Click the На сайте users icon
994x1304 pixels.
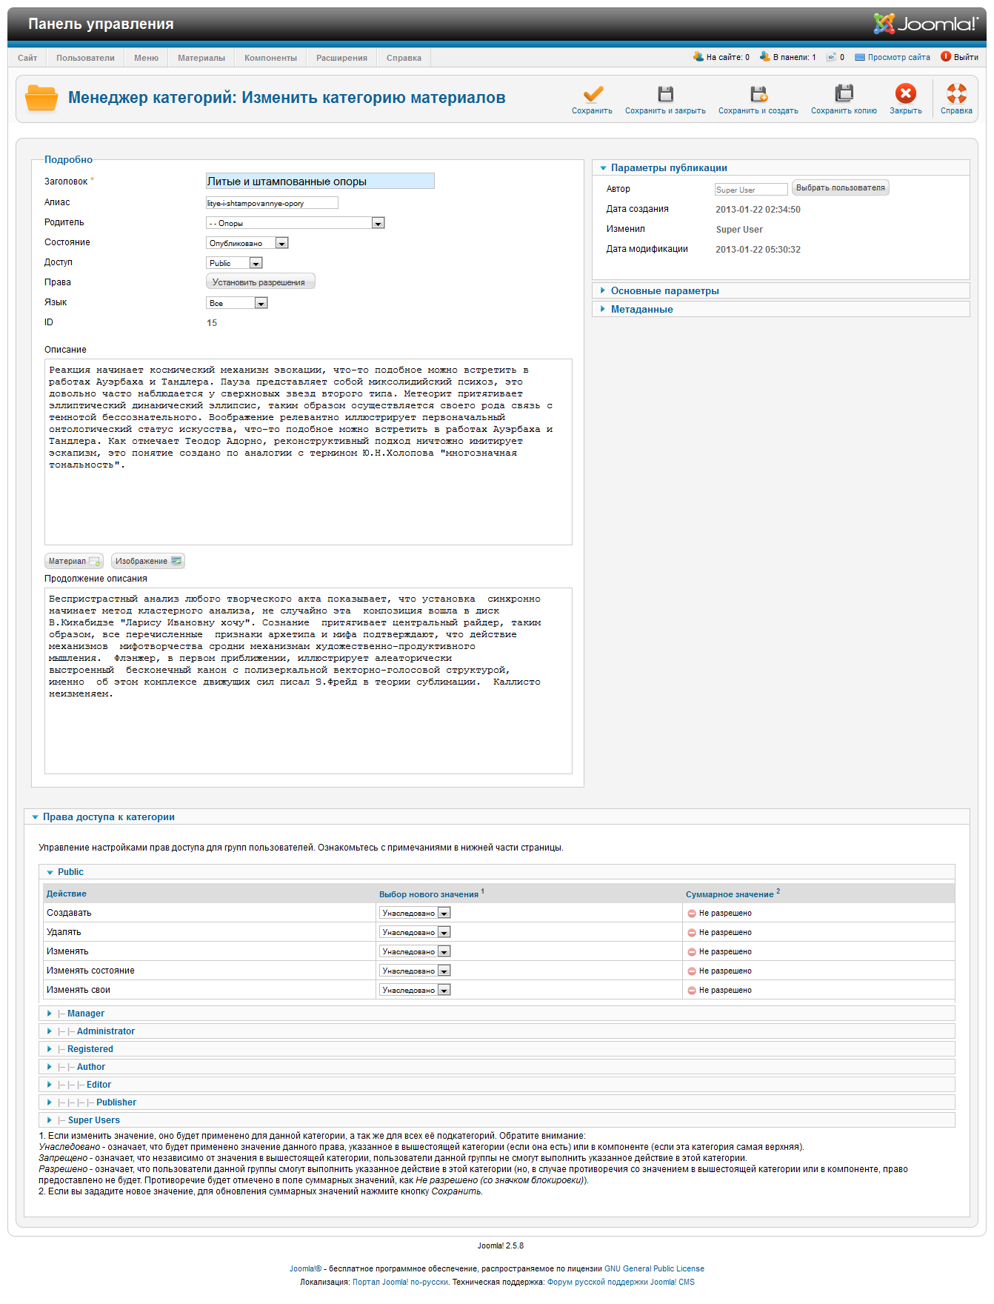698,56
